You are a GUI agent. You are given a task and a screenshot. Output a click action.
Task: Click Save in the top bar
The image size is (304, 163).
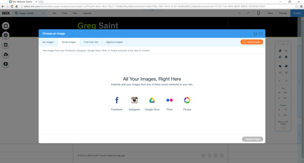coord(270,13)
